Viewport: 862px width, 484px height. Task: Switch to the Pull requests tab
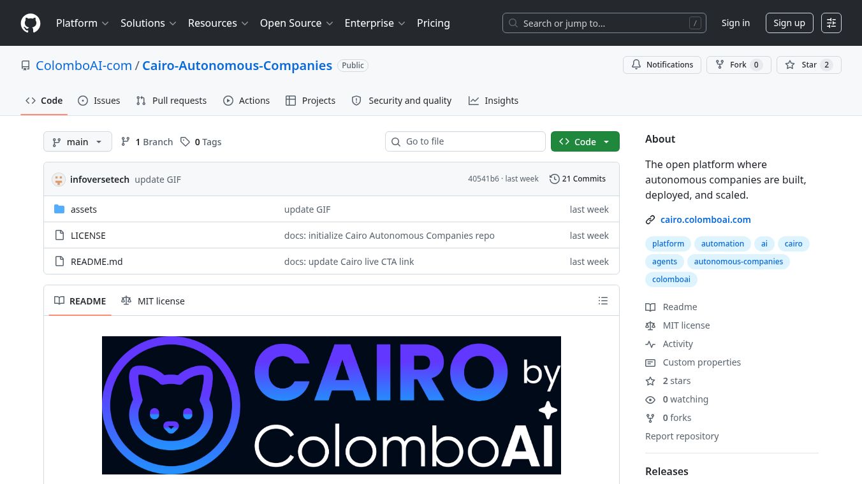pos(172,101)
